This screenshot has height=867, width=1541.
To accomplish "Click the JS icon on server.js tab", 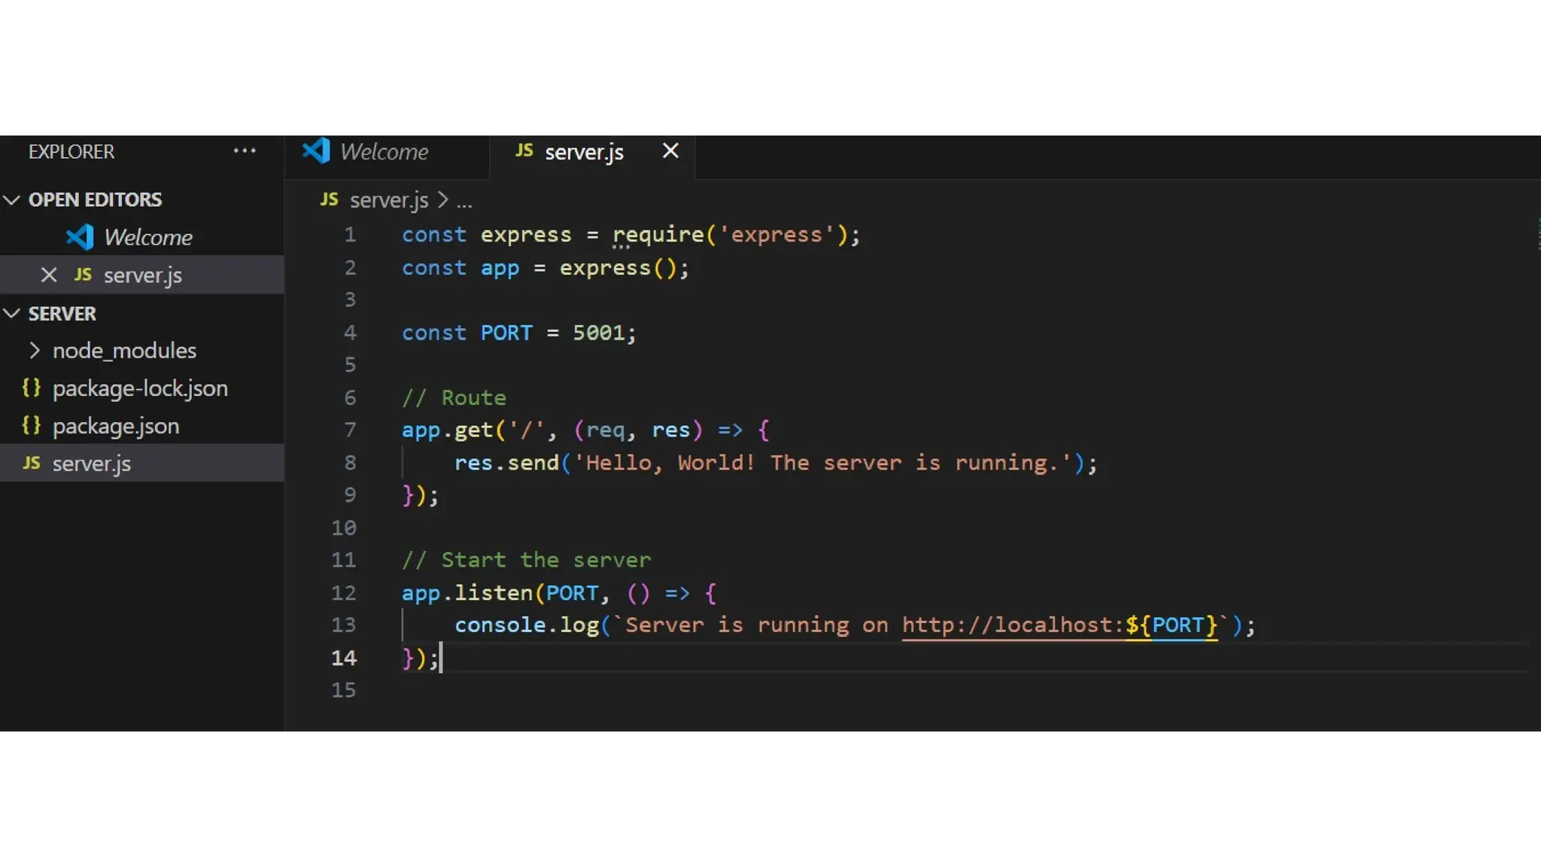I will (x=524, y=151).
